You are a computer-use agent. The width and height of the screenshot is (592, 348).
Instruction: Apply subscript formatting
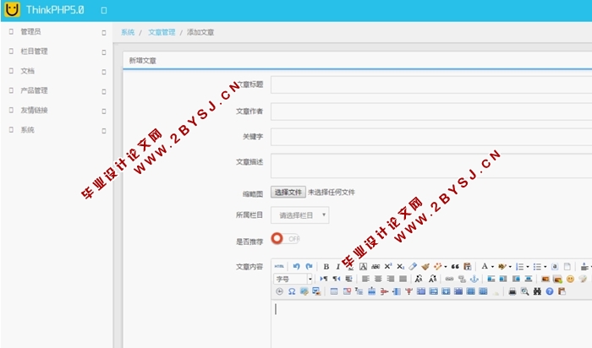pyautogui.click(x=401, y=267)
